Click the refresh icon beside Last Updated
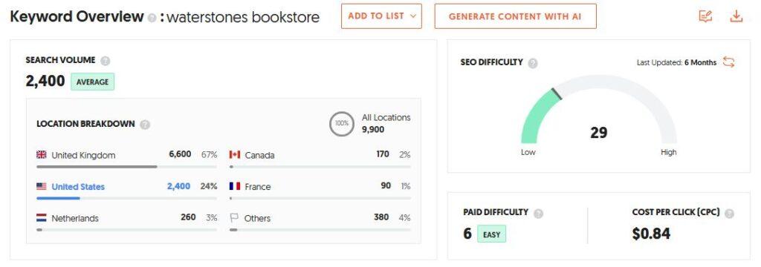This screenshot has width=761, height=267. (x=728, y=62)
